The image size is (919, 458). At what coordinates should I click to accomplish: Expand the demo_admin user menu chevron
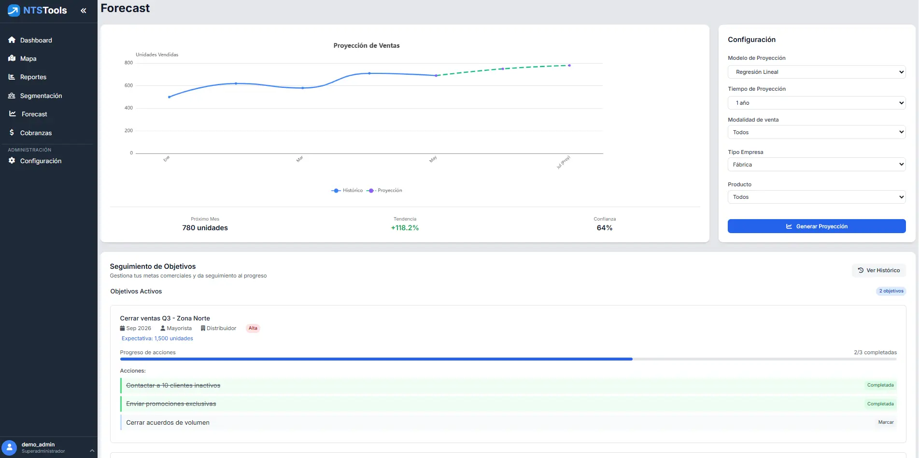[x=92, y=450]
